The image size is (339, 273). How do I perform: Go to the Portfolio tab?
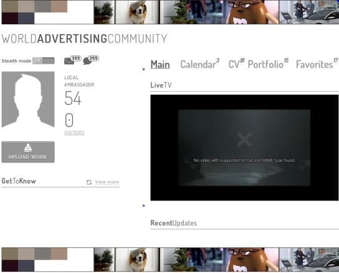[268, 64]
